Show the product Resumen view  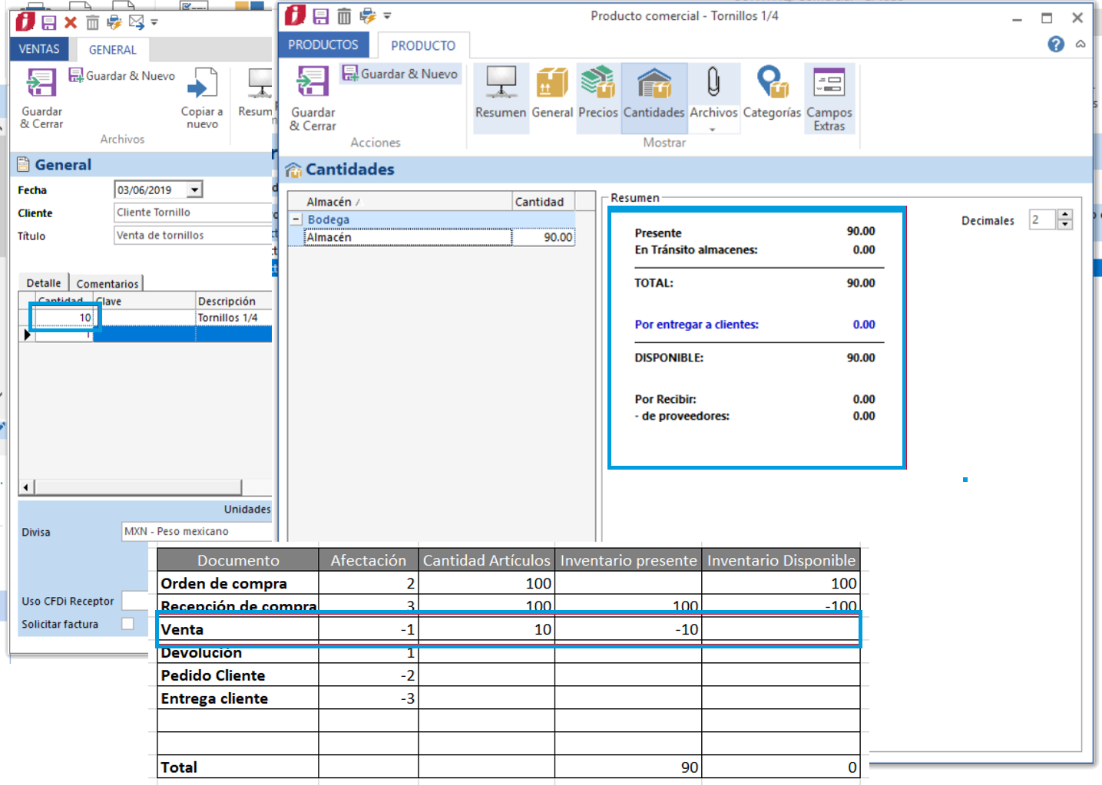click(x=501, y=93)
